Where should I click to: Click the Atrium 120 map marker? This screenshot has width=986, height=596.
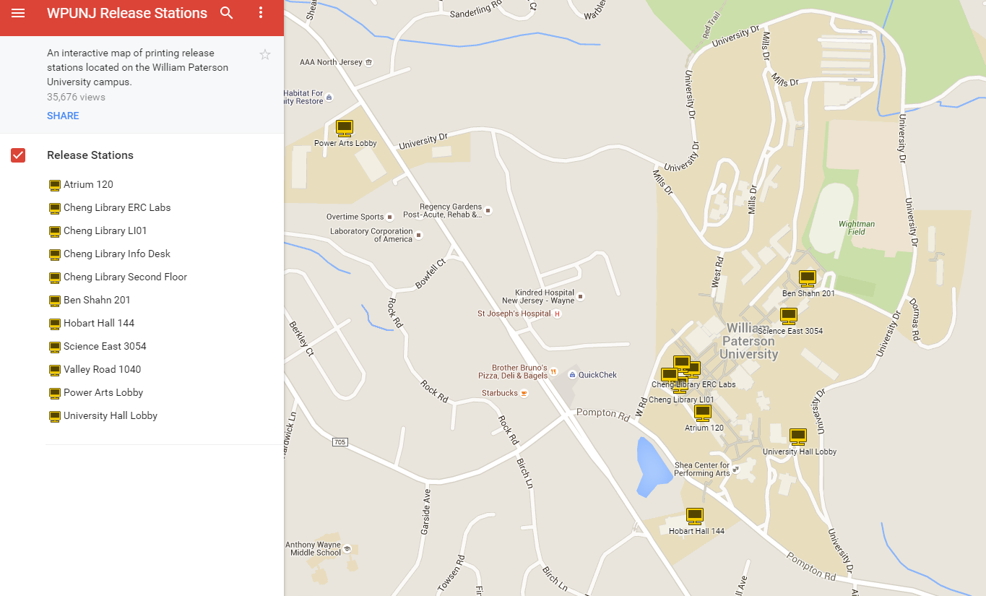click(702, 412)
